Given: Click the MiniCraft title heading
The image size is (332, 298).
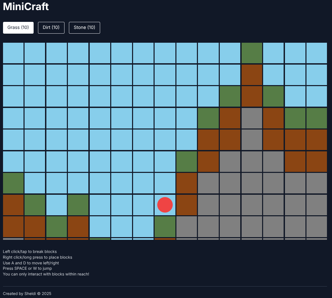Looking at the screenshot, I should click(x=26, y=7).
